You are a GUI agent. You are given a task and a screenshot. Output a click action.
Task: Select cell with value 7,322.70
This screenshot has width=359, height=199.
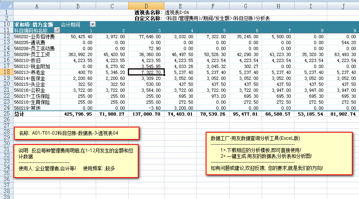click(146, 72)
